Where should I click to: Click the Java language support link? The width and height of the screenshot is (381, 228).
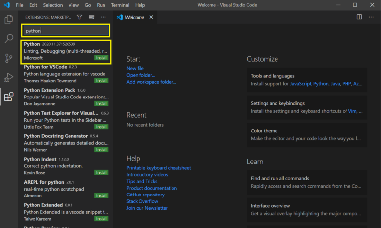point(335,84)
